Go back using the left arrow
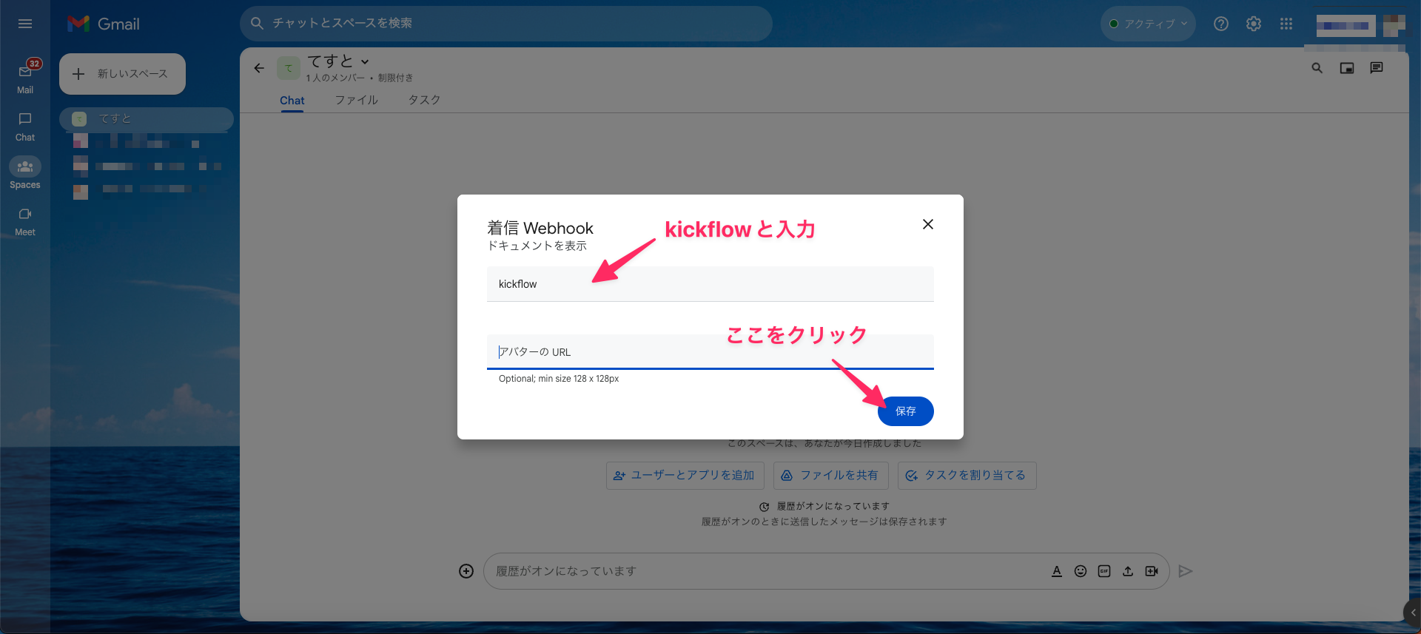The image size is (1421, 634). click(259, 68)
